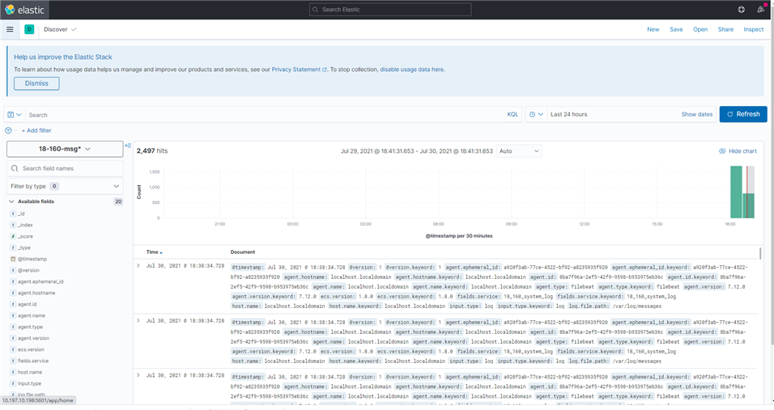Expand the first document row at 18:38:34.728
Viewport: 774px width, 410px height.
138,265
